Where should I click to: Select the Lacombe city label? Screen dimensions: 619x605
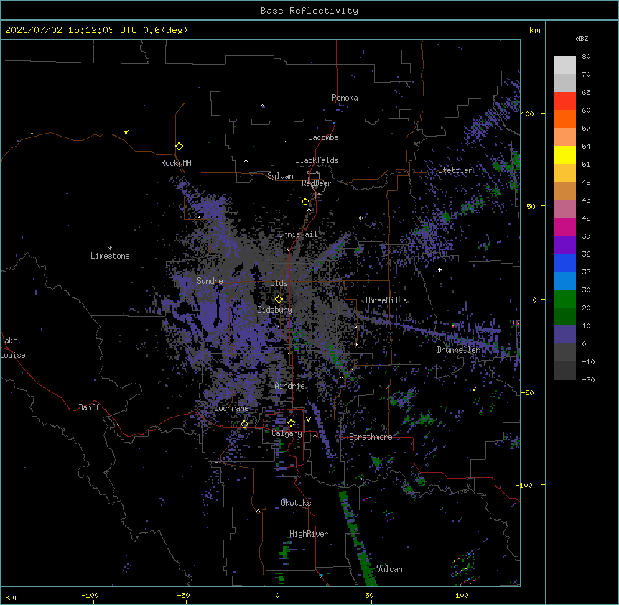click(323, 137)
